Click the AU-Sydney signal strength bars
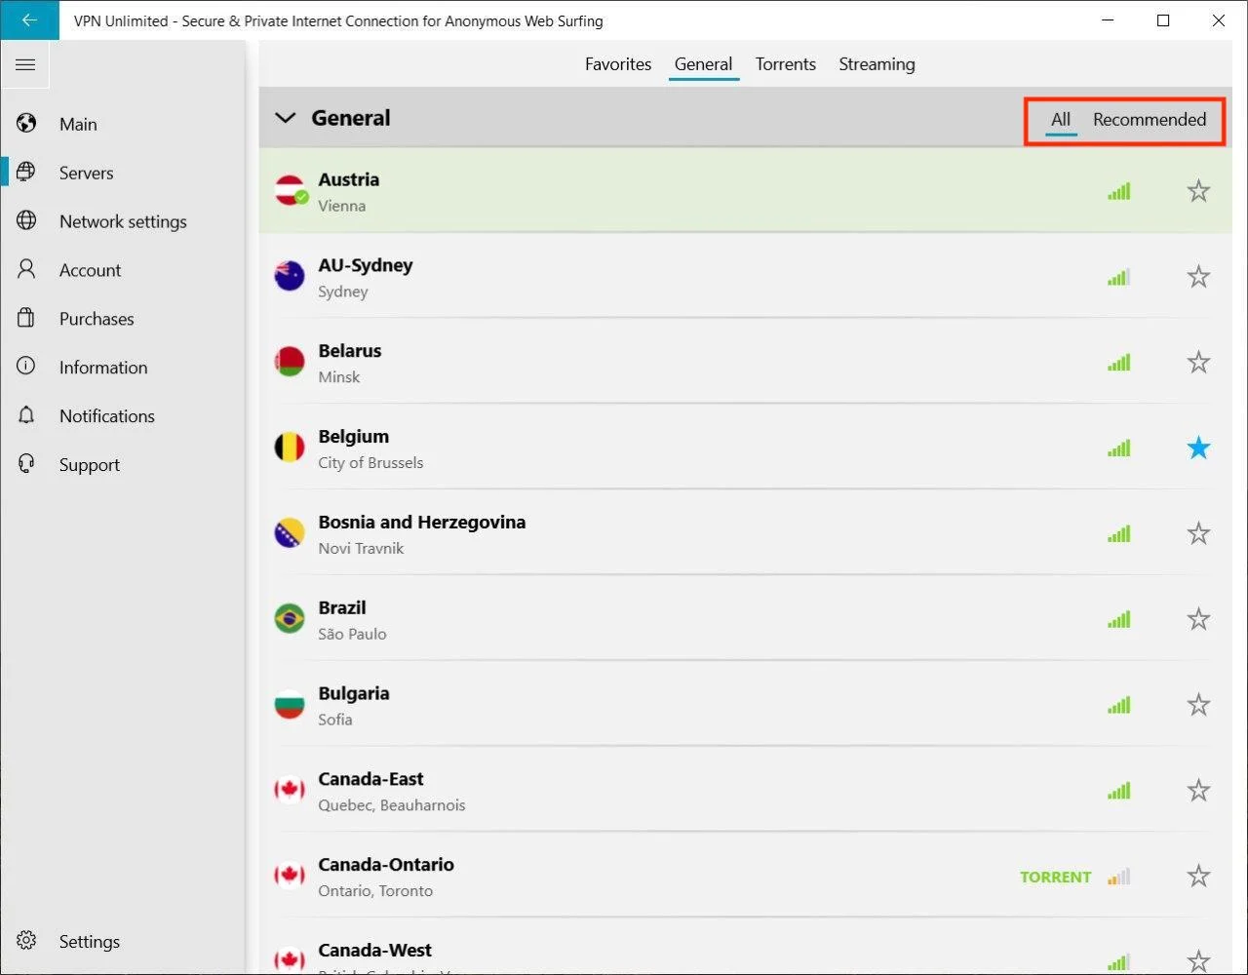The width and height of the screenshot is (1248, 975). [1118, 277]
